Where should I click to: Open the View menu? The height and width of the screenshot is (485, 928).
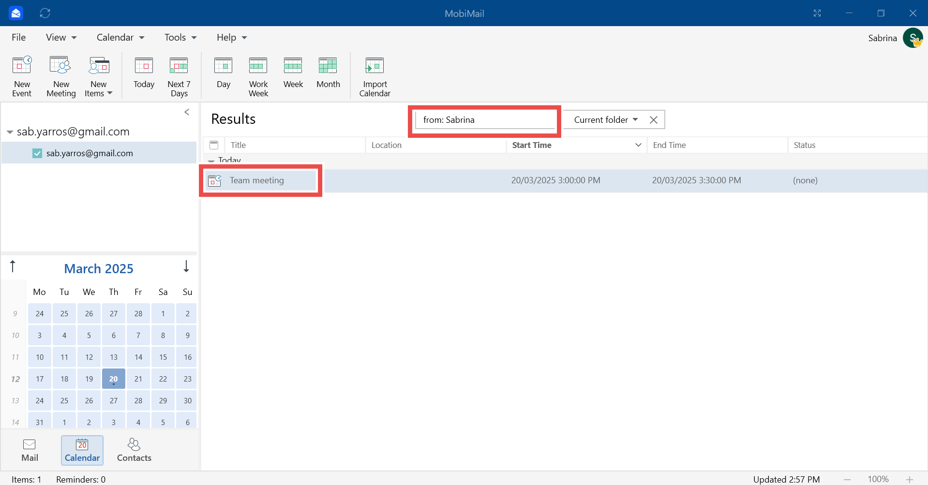[x=61, y=38]
